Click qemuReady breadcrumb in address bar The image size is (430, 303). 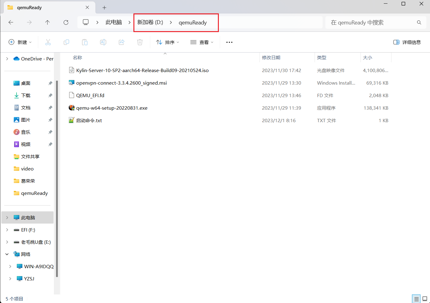[193, 23]
